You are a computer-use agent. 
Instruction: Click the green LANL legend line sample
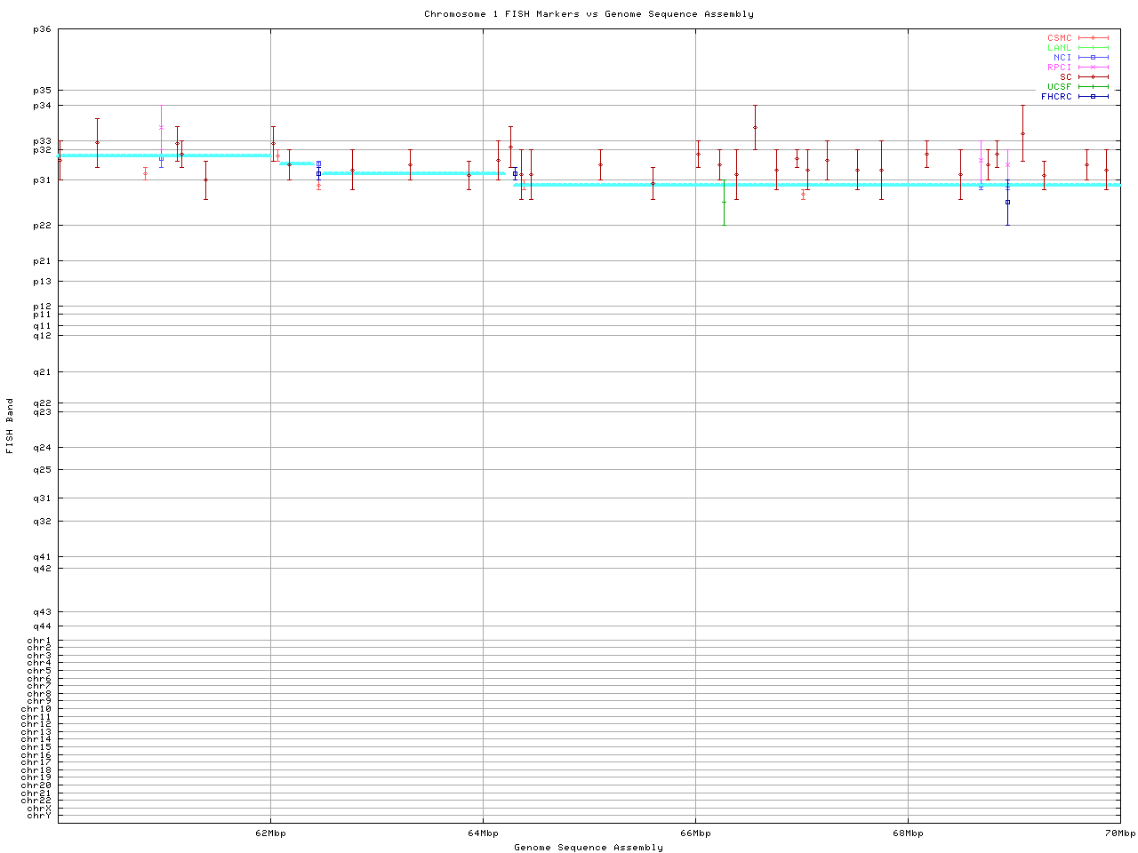[1093, 48]
